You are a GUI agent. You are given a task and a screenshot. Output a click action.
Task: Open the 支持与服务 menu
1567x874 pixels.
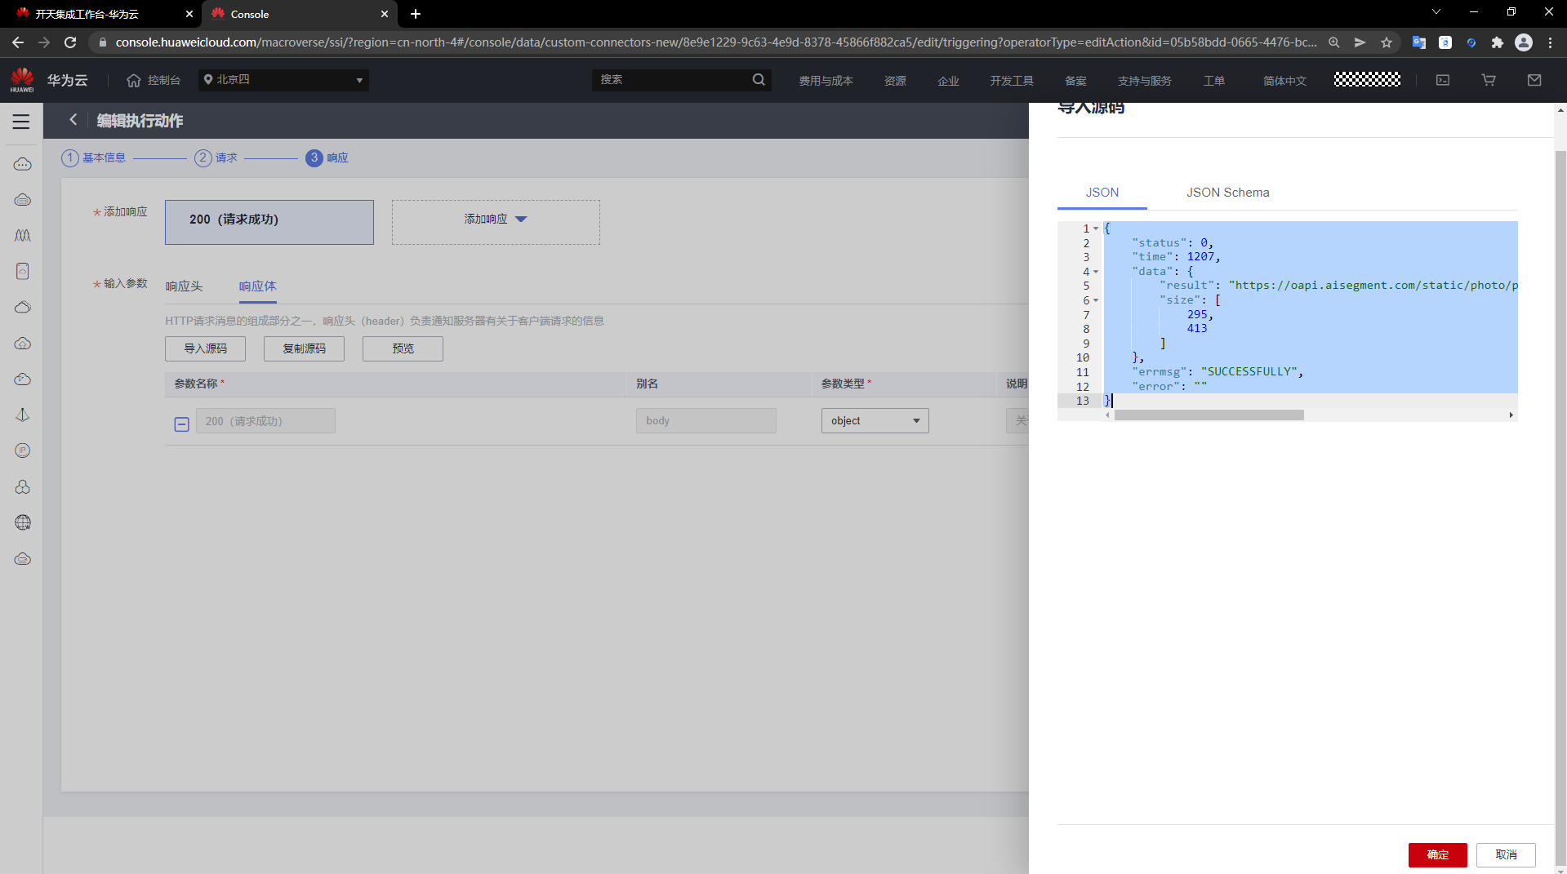point(1144,81)
